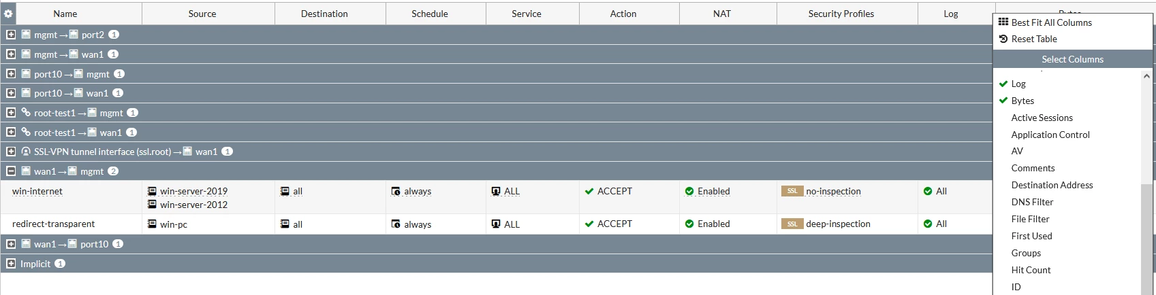Expand the mgmt → wan1 policy group
Screen dimensions: 1156x295
[x=11, y=54]
